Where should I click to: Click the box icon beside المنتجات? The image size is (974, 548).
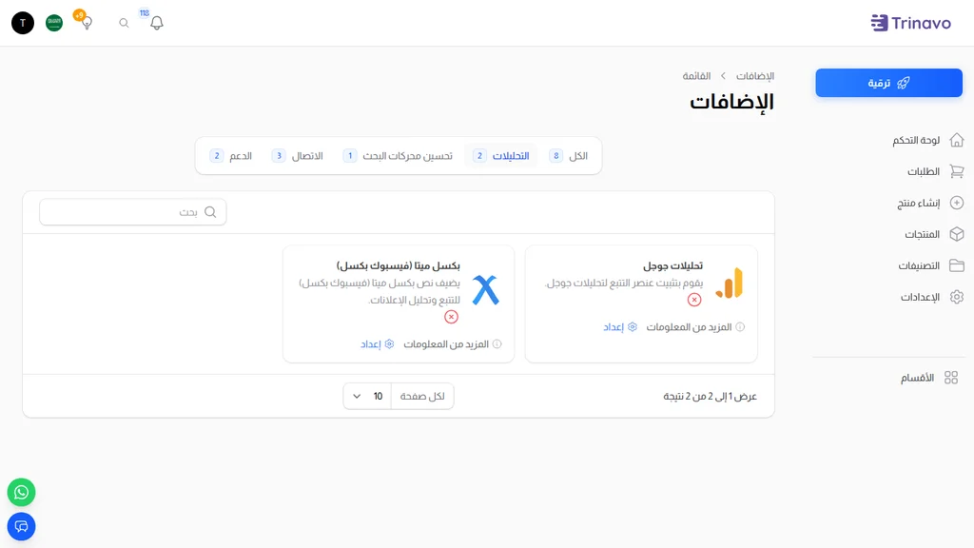pyautogui.click(x=957, y=234)
